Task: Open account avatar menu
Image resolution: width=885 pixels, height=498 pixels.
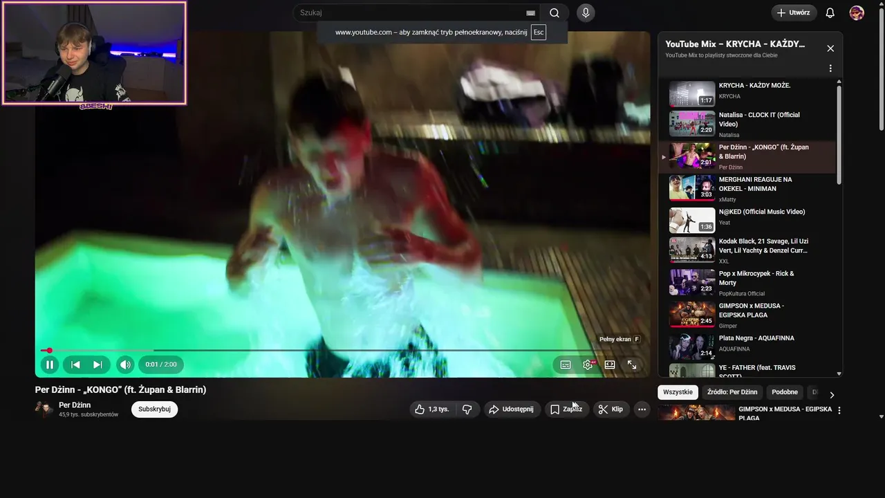Action: click(857, 12)
